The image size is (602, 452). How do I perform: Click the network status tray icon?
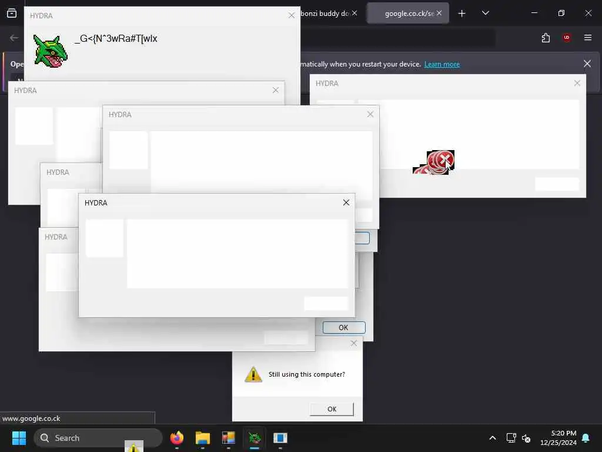[511, 438]
